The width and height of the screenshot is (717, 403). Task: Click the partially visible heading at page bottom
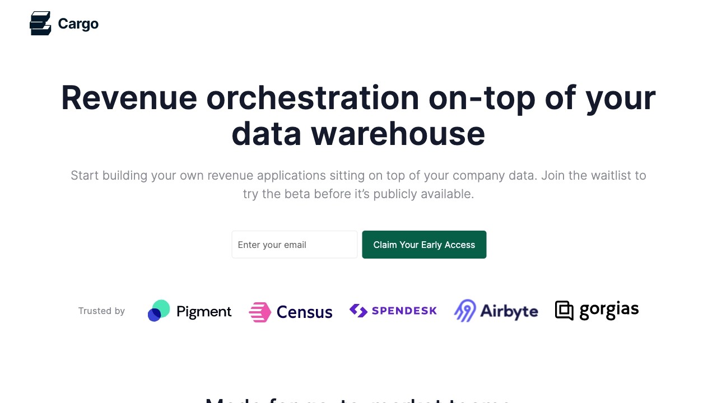358,399
